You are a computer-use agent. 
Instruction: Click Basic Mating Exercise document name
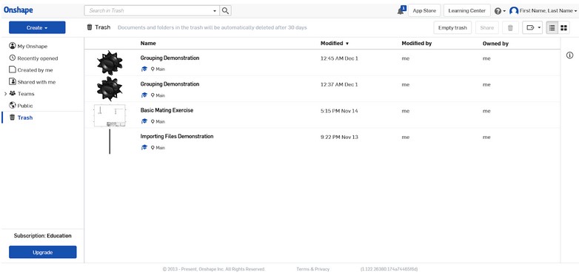click(167, 110)
